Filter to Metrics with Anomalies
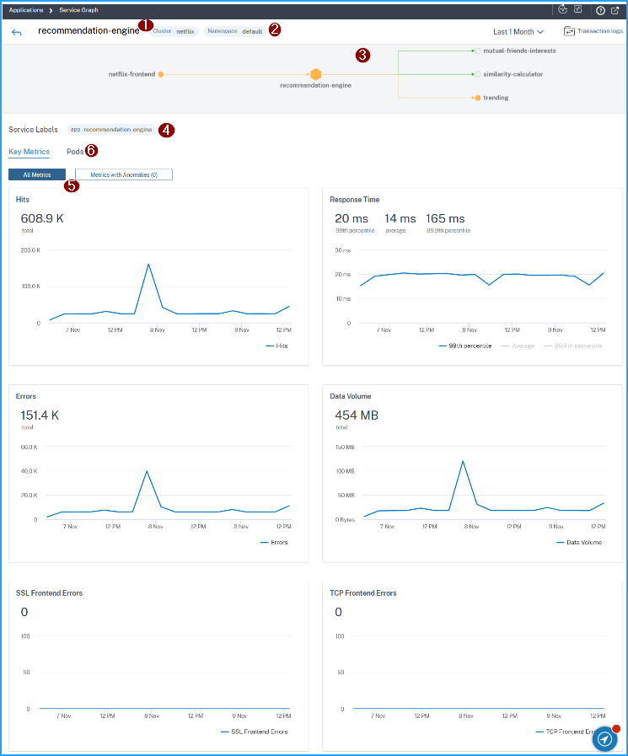The height and width of the screenshot is (756, 628). (x=123, y=174)
